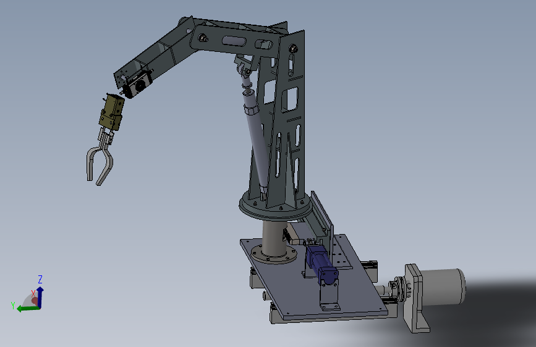This screenshot has width=536, height=347.
Task: Click the red X axis label on triad
Action: (x=33, y=293)
